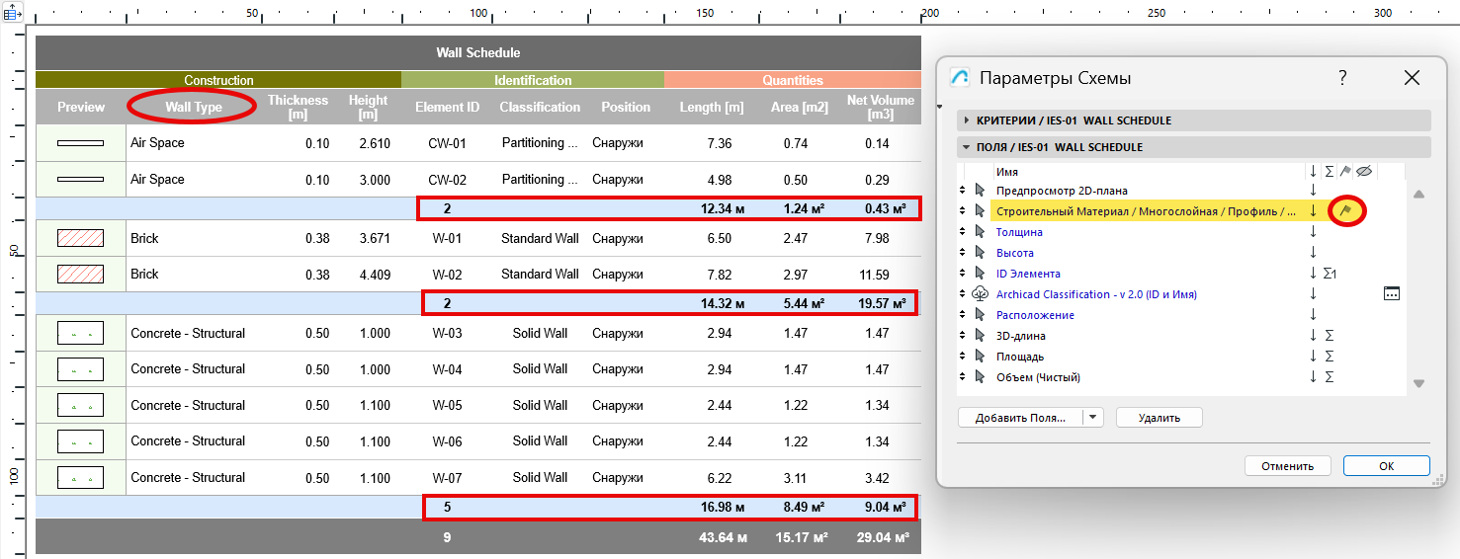
Task: Open the options icon for Archicad Classification row
Action: coord(1392,293)
